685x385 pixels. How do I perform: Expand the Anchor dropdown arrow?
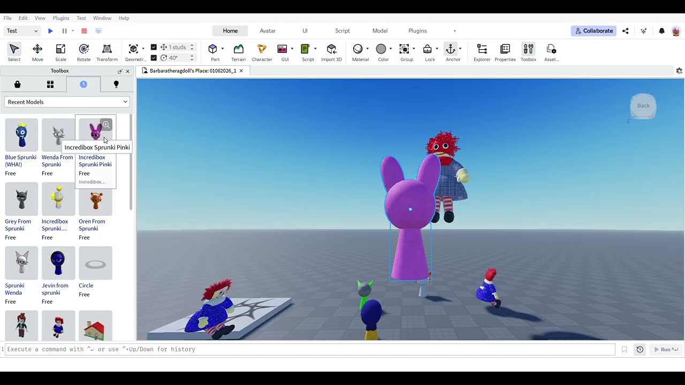click(460, 49)
